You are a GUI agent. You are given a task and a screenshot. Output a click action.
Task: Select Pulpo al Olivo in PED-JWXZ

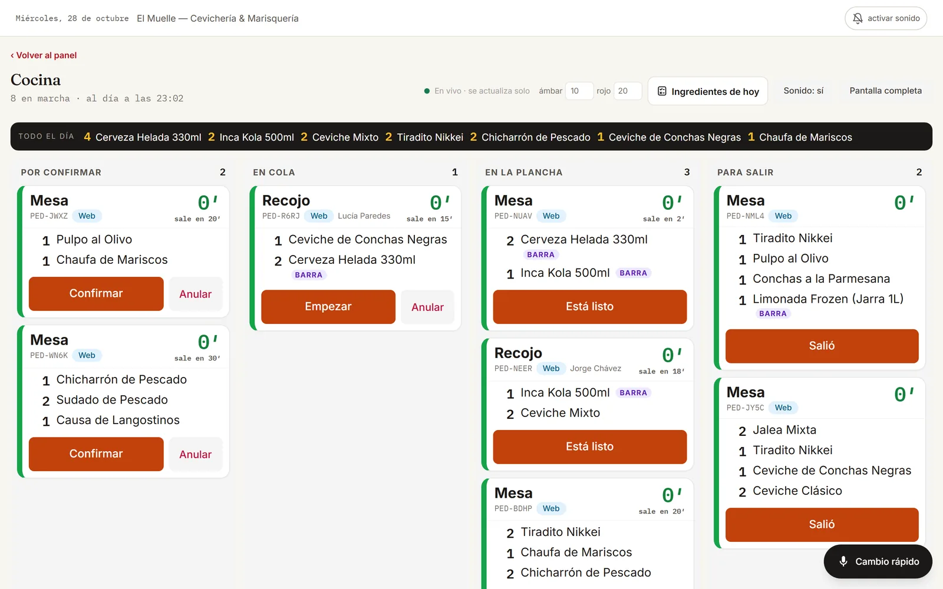tap(94, 240)
